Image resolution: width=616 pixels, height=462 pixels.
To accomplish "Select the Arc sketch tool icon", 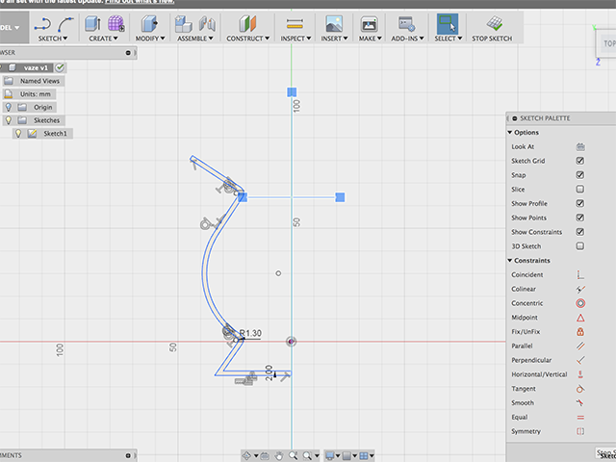I will tap(65, 24).
